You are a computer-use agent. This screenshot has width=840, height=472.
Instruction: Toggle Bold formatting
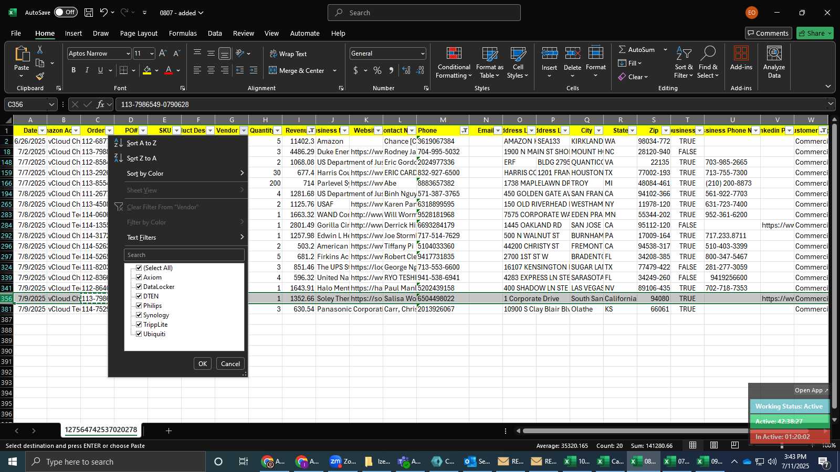coord(73,70)
